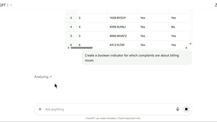Click the No value in row 4

173,27
